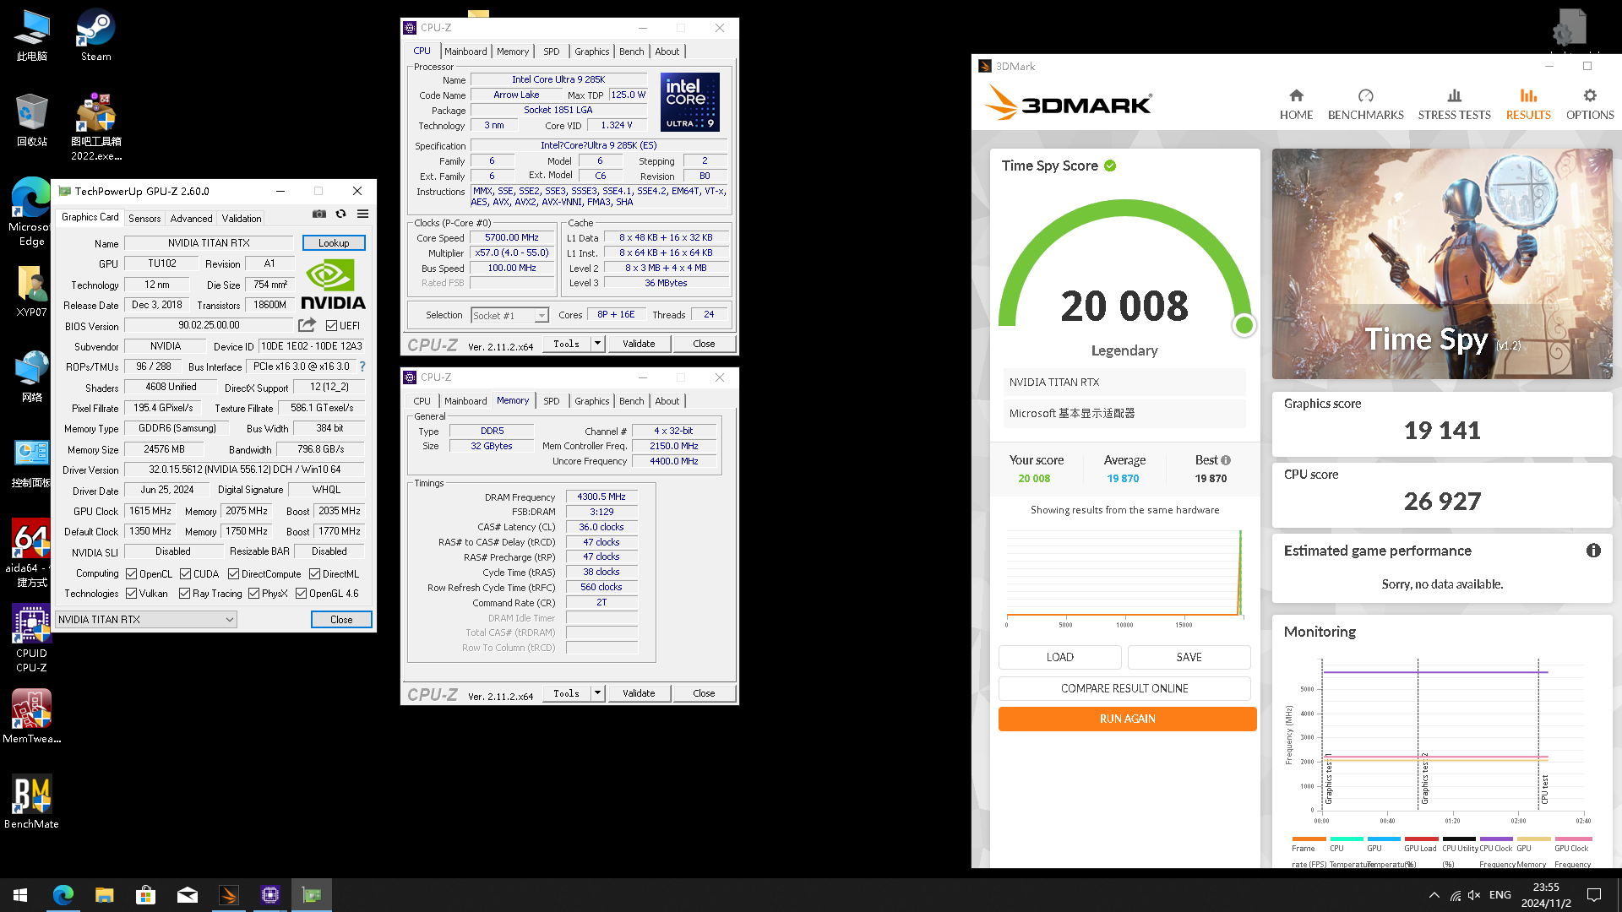Switch to SPD tab in upper CPU-Z
Viewport: 1622px width, 912px height.
[551, 52]
